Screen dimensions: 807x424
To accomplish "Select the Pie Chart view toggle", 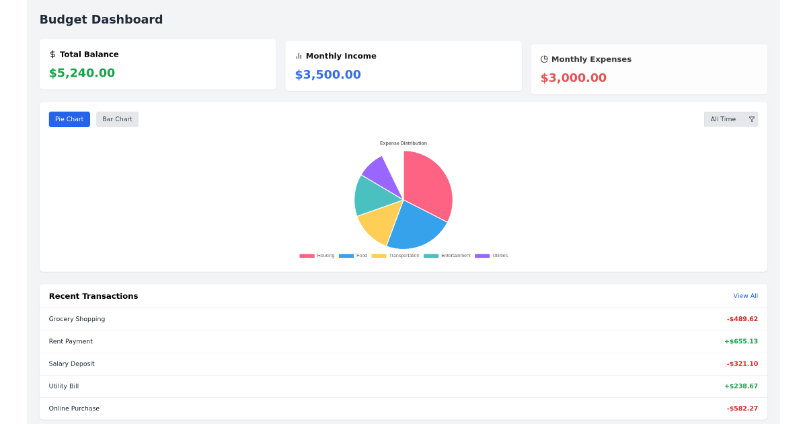I will (x=69, y=119).
